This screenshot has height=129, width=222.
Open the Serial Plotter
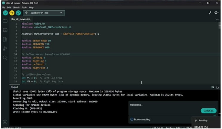point(210,13)
